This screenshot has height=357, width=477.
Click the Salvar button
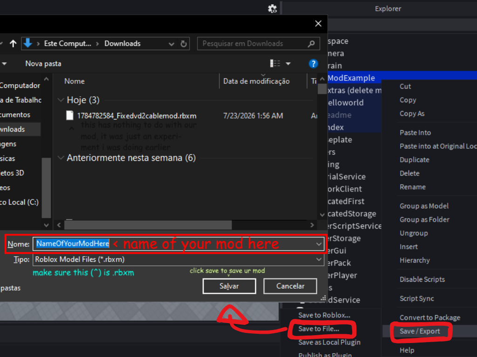click(229, 286)
